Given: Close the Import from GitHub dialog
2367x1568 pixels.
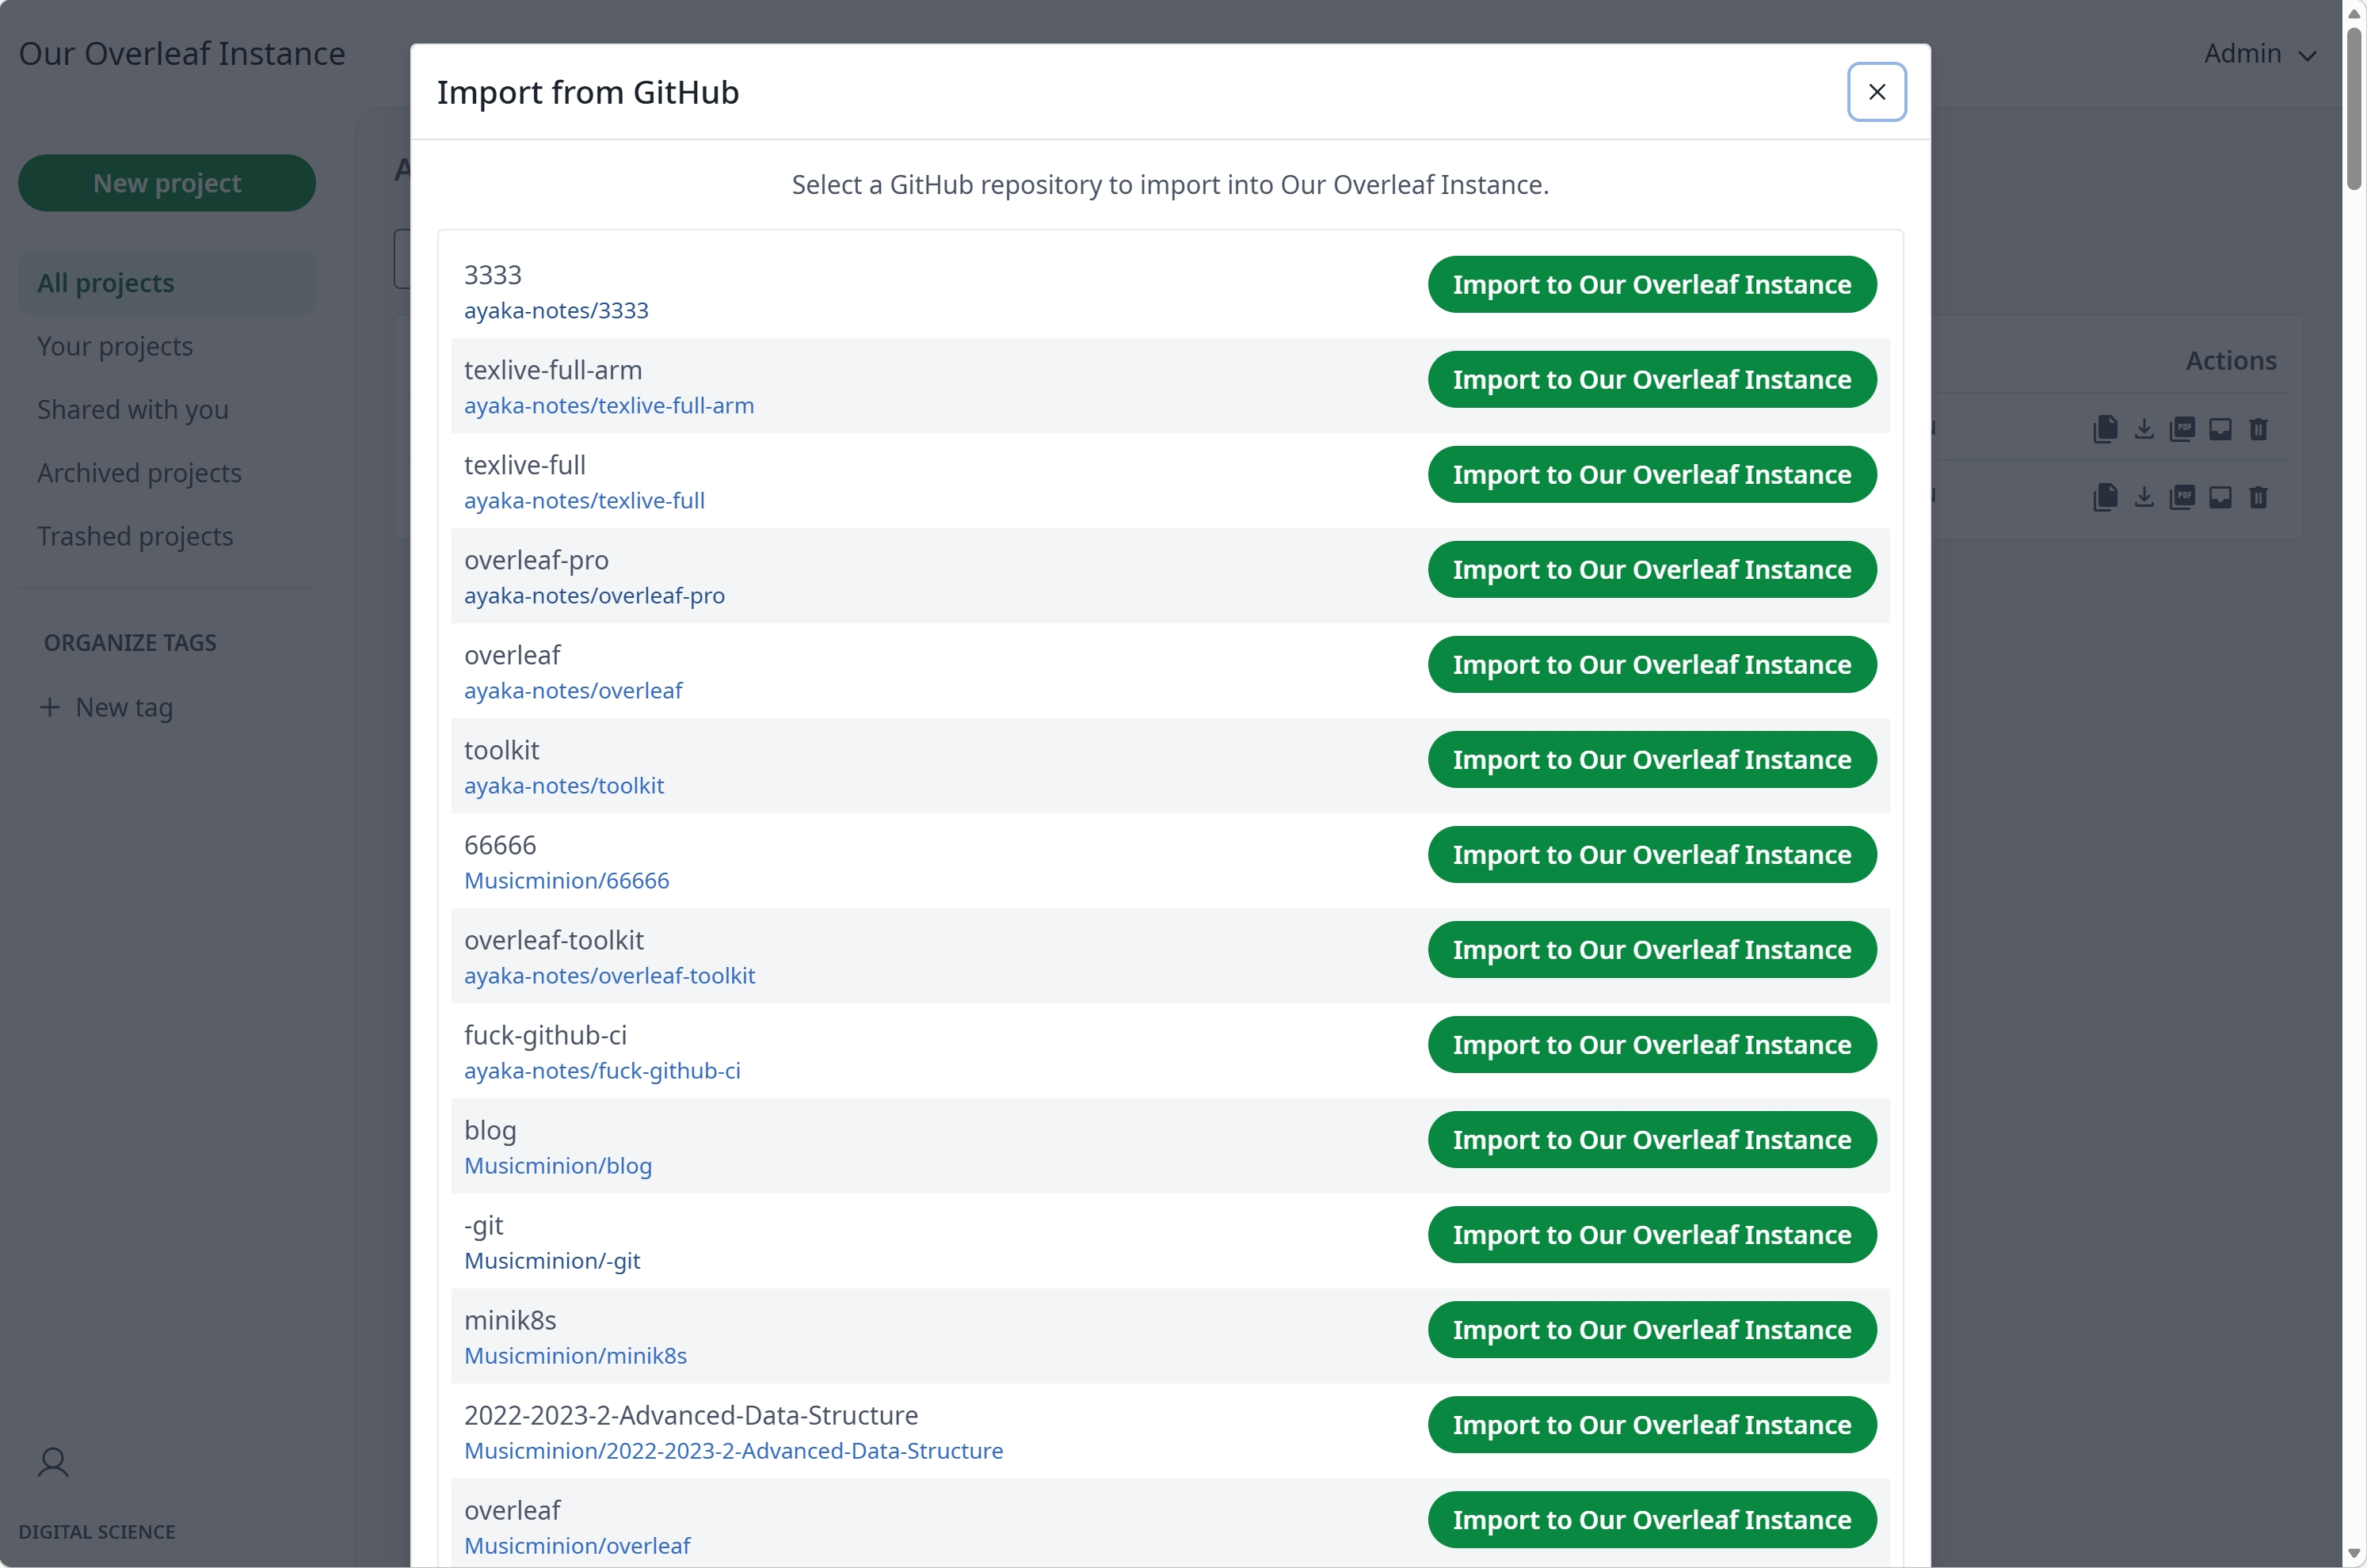Looking at the screenshot, I should [1876, 92].
